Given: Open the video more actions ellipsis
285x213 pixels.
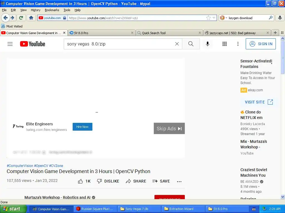Looking at the screenshot, I should point(179,181).
